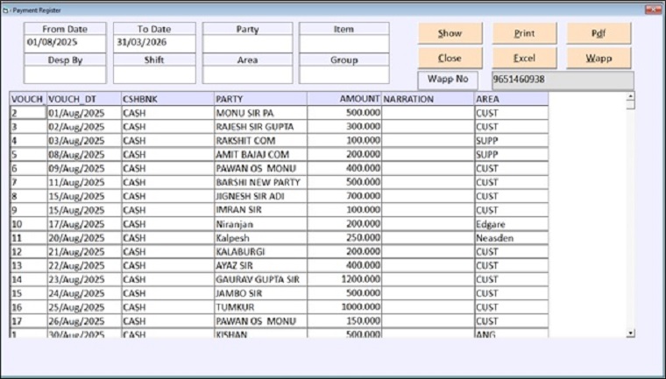Click the Shift input field
666x379 pixels.
(154, 74)
